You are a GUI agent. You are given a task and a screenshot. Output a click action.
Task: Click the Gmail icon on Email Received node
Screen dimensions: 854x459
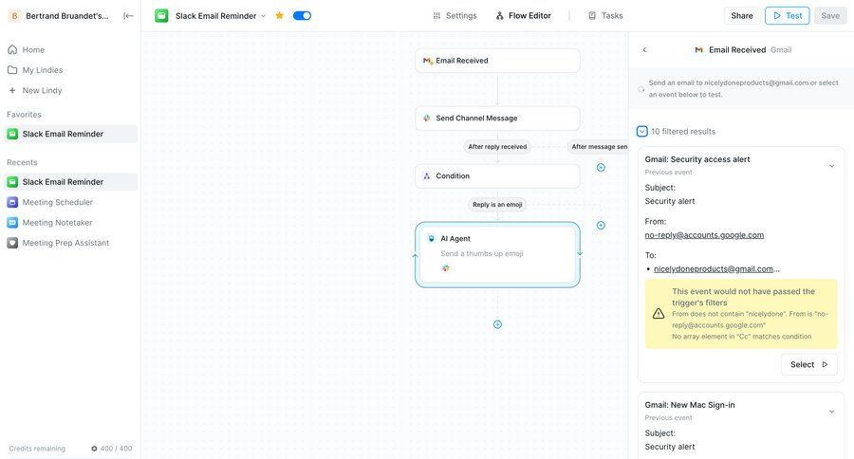pos(428,61)
